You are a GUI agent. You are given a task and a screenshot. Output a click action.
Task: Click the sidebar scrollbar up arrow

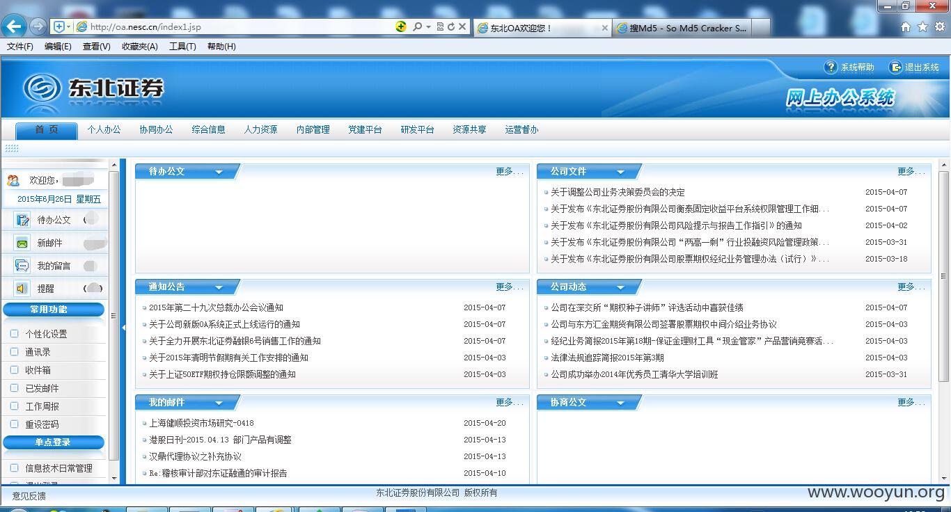[114, 165]
